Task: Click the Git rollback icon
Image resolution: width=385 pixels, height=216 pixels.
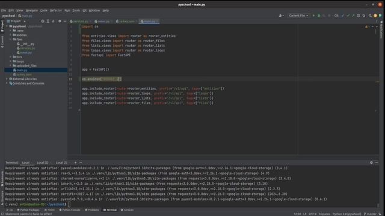Action: click(364, 16)
